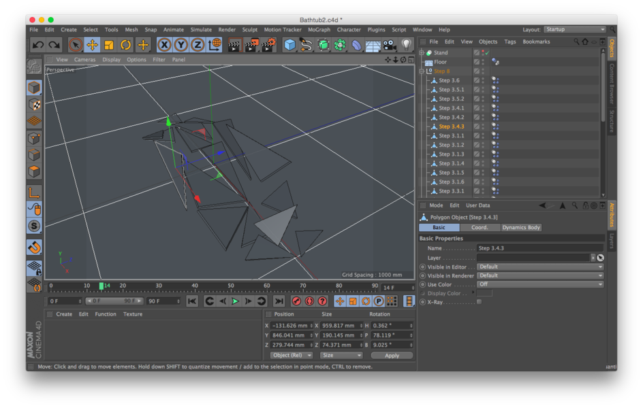
Task: Open the Visible in Renderer dropdown
Action: coord(540,276)
